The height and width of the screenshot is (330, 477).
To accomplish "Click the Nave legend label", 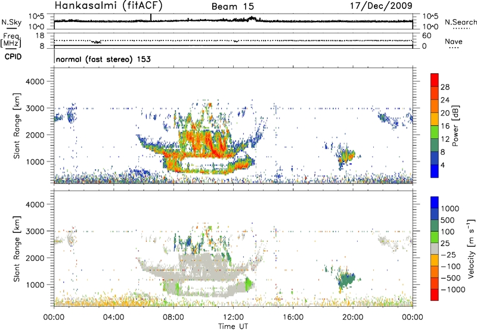I will pyautogui.click(x=454, y=41).
